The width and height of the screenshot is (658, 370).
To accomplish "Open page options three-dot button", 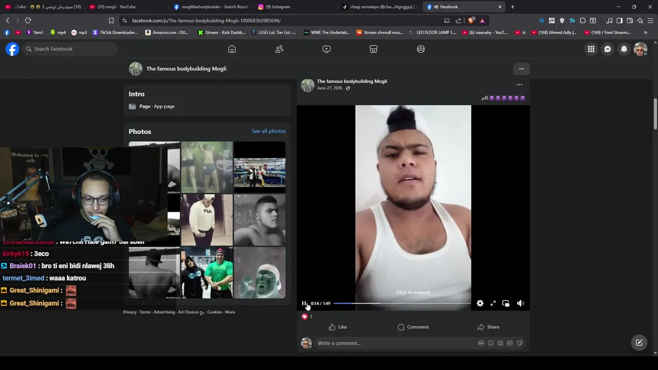I will click(x=521, y=69).
